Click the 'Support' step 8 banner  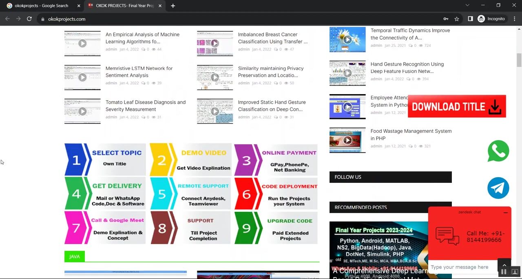[190, 228]
